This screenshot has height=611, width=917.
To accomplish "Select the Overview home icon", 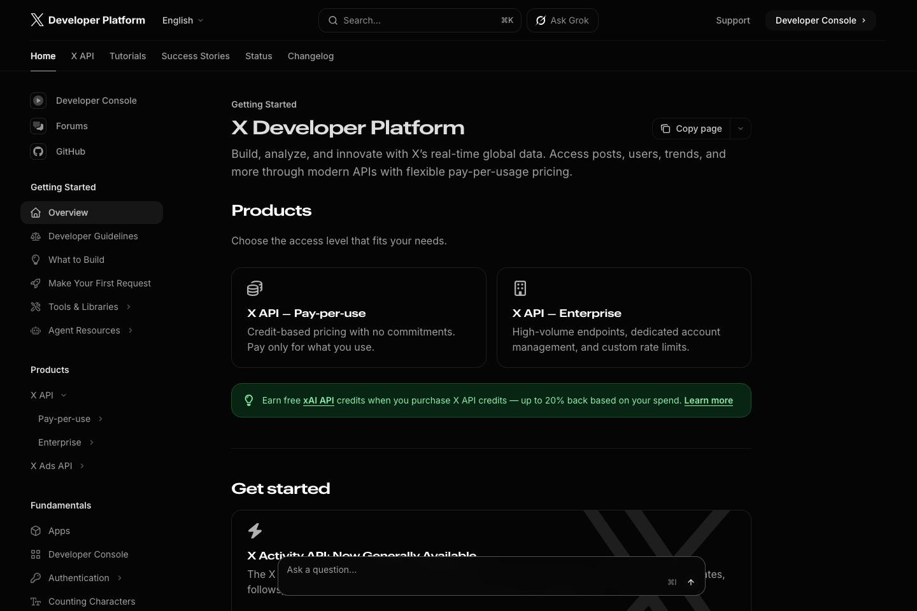I will click(36, 213).
